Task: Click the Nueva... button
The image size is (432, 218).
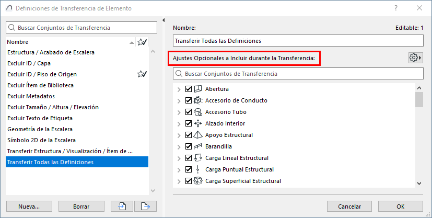Action: (x=29, y=206)
